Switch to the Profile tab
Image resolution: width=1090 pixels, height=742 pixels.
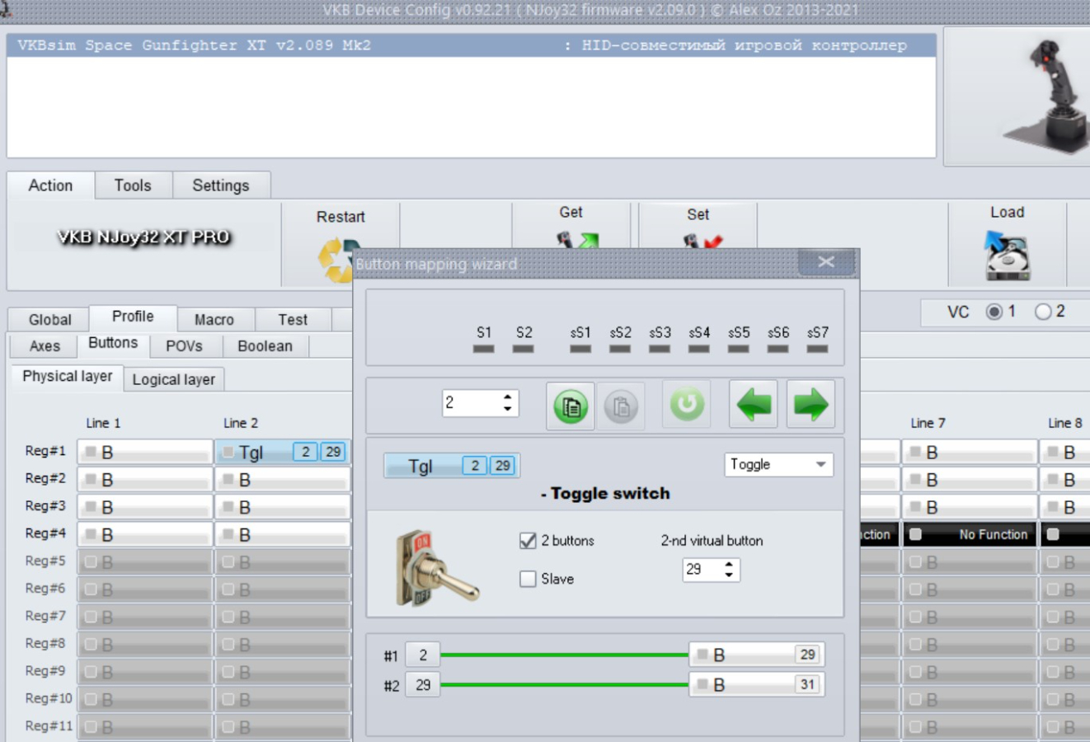pyautogui.click(x=133, y=317)
